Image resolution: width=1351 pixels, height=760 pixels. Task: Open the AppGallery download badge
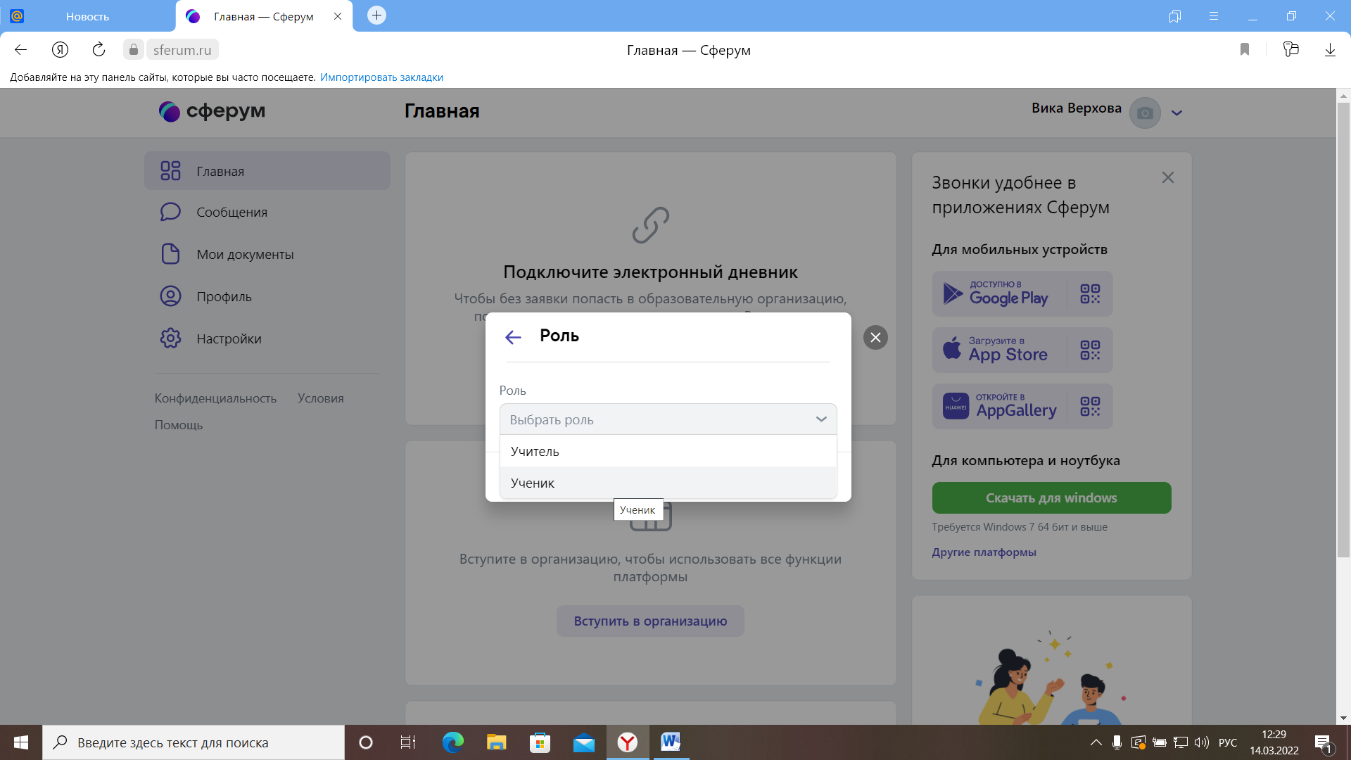(999, 406)
